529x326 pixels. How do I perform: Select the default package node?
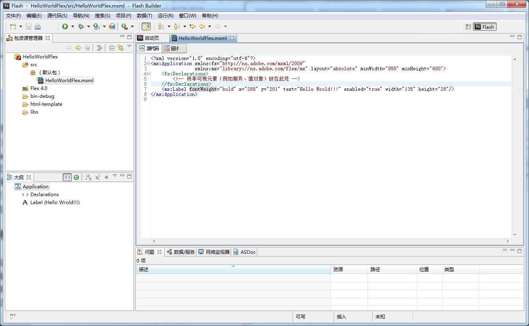(46, 73)
